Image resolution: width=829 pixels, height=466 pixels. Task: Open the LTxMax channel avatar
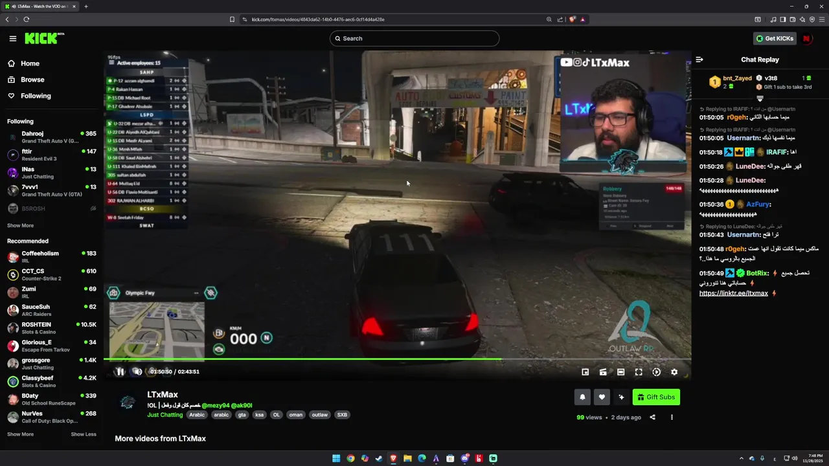point(128,403)
